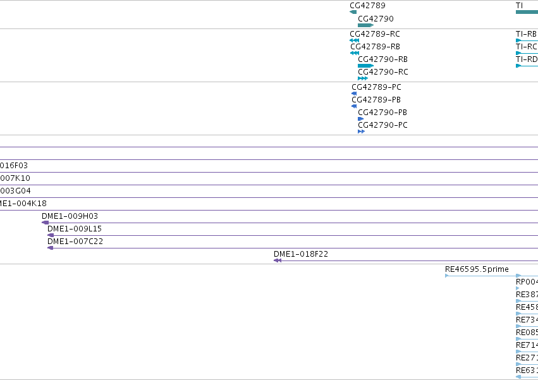Select the DME1-007C22 end arrow
Viewport: 538px width, 380px height.
tap(51, 248)
